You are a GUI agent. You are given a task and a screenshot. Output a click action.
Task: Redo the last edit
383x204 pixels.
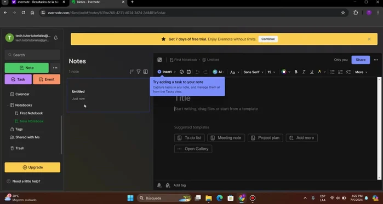click(x=205, y=72)
